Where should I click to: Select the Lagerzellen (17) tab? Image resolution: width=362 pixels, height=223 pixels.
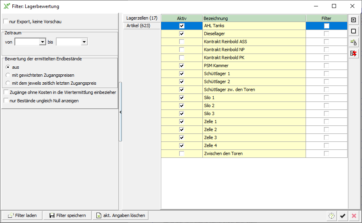tap(142, 18)
